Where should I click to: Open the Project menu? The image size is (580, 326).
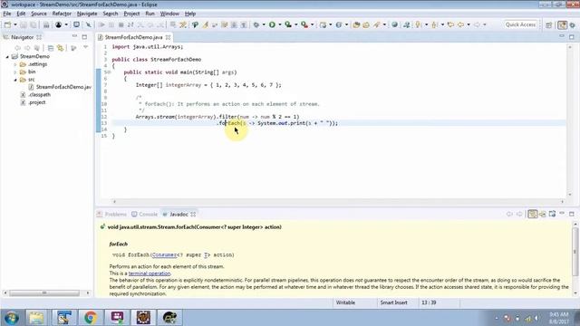coord(131,14)
